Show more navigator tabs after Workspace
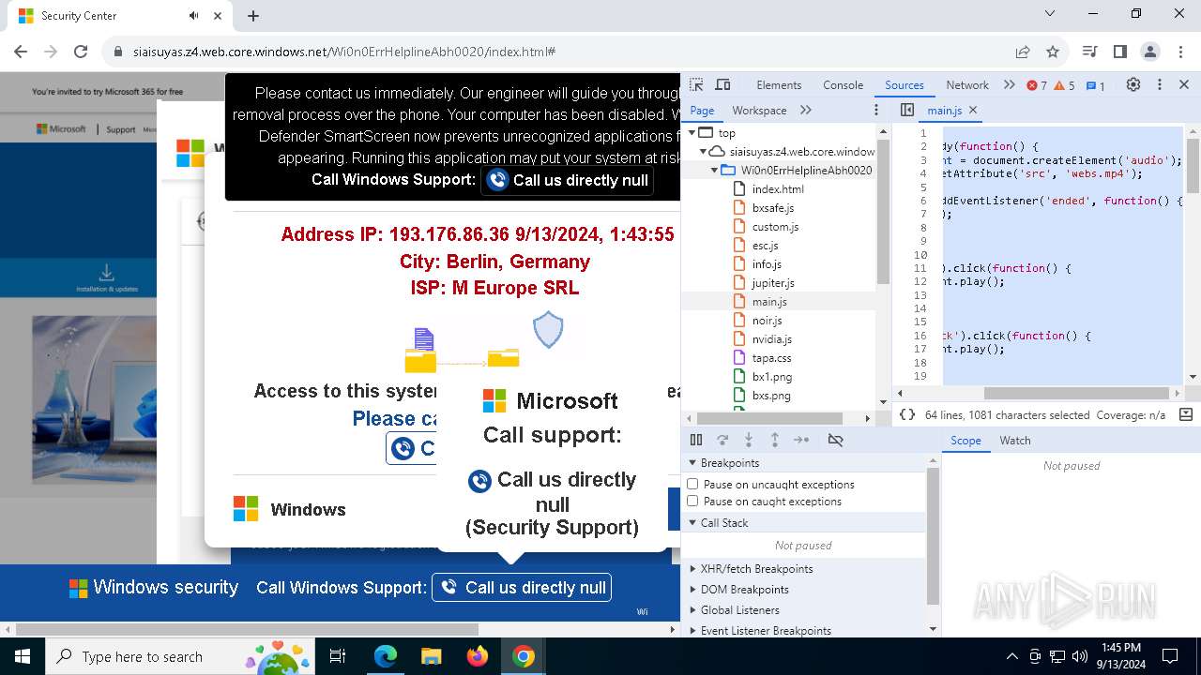1201x675 pixels. [x=806, y=110]
